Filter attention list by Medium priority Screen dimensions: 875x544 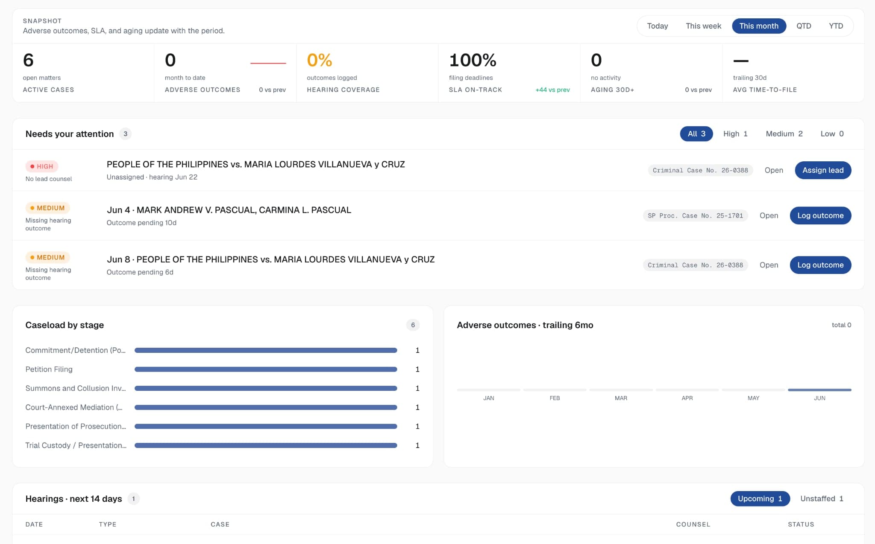coord(784,134)
